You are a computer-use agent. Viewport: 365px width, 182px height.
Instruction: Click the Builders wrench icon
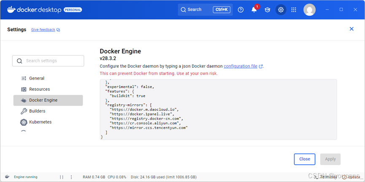click(24, 111)
